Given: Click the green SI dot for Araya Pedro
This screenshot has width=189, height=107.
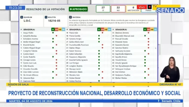Looking at the screenshot, I should tap(53, 33).
